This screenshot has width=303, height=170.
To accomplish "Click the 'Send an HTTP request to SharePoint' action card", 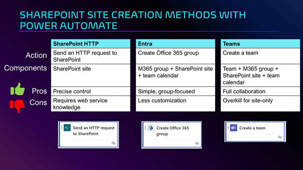I will (x=88, y=135).
